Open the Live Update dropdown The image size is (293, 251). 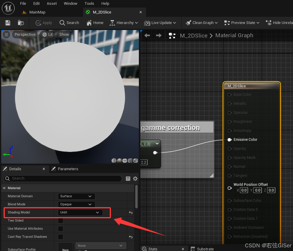click(160, 23)
